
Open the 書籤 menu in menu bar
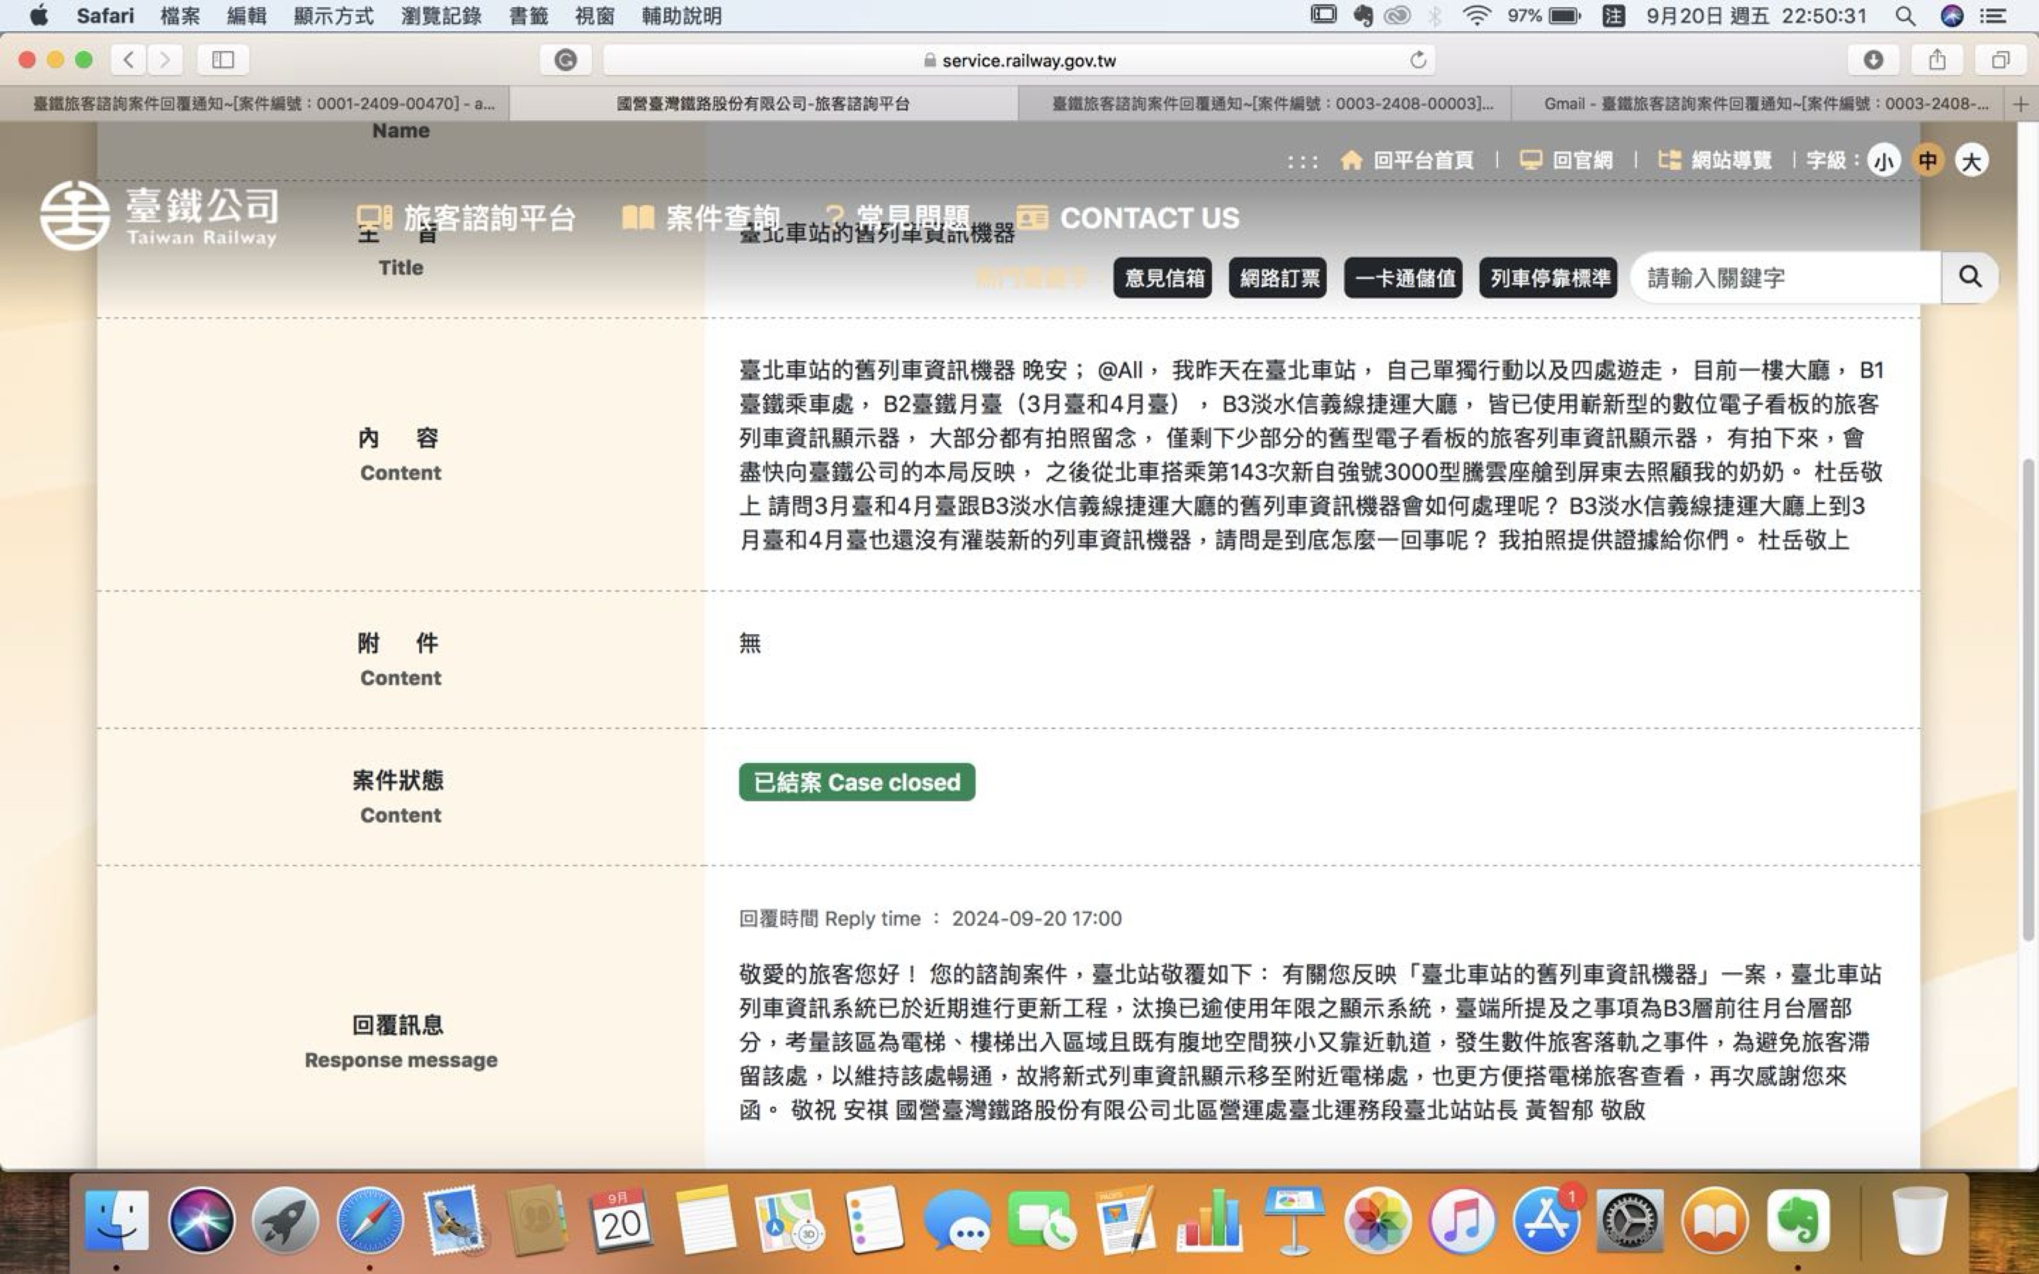[x=528, y=16]
